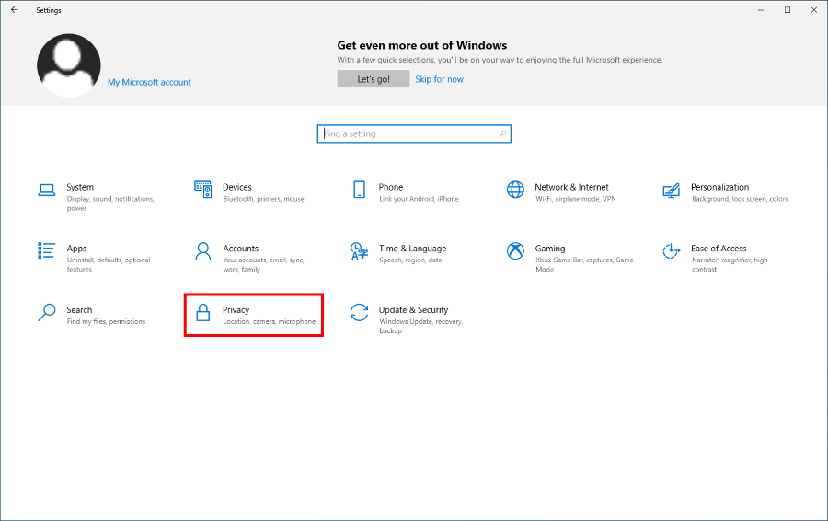The height and width of the screenshot is (521, 828).
Task: Focus the Find a setting search box
Action: coord(414,133)
